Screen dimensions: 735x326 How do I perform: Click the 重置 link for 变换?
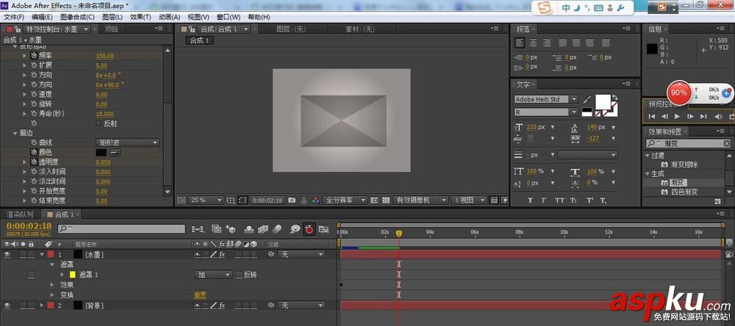(199, 294)
